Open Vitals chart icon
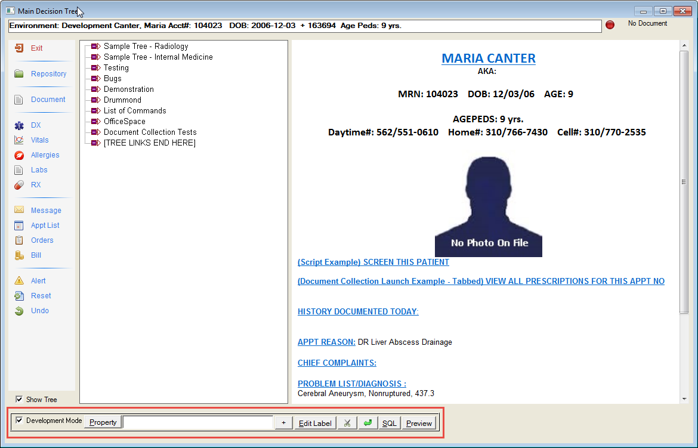 [x=19, y=140]
